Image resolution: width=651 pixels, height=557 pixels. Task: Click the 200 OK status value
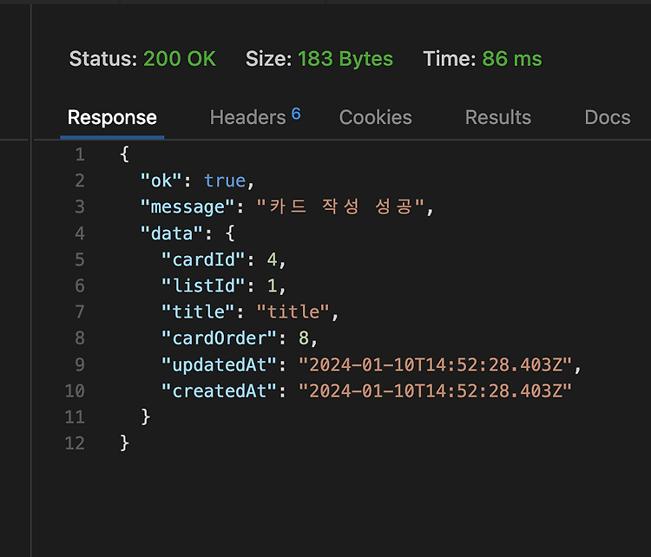pyautogui.click(x=180, y=59)
